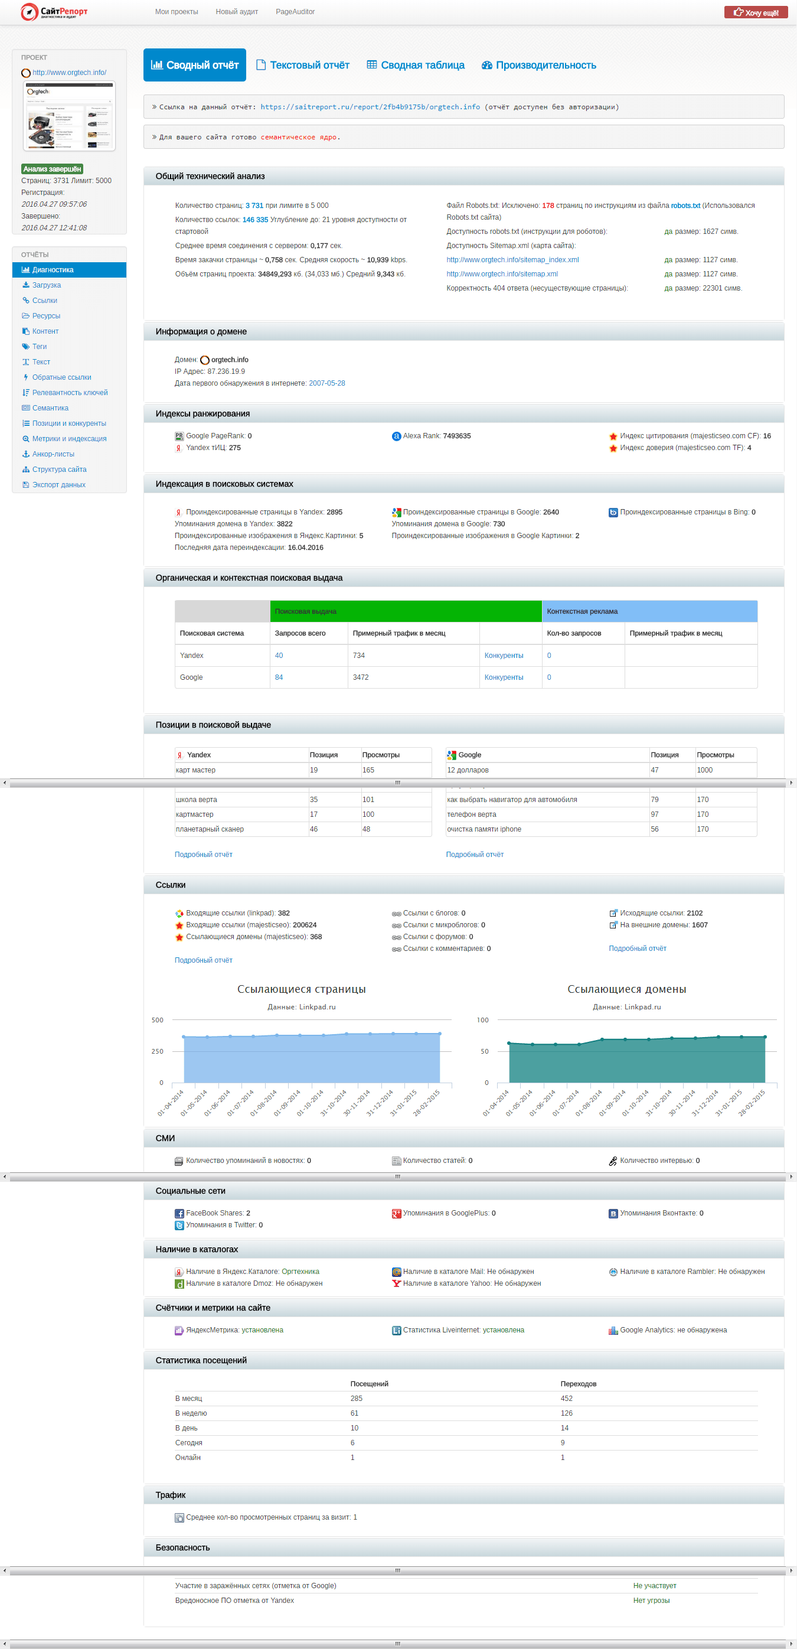
Task: Click the 01-08-2014 point on Ссылающиеся домены chart
Action: pos(602,1039)
